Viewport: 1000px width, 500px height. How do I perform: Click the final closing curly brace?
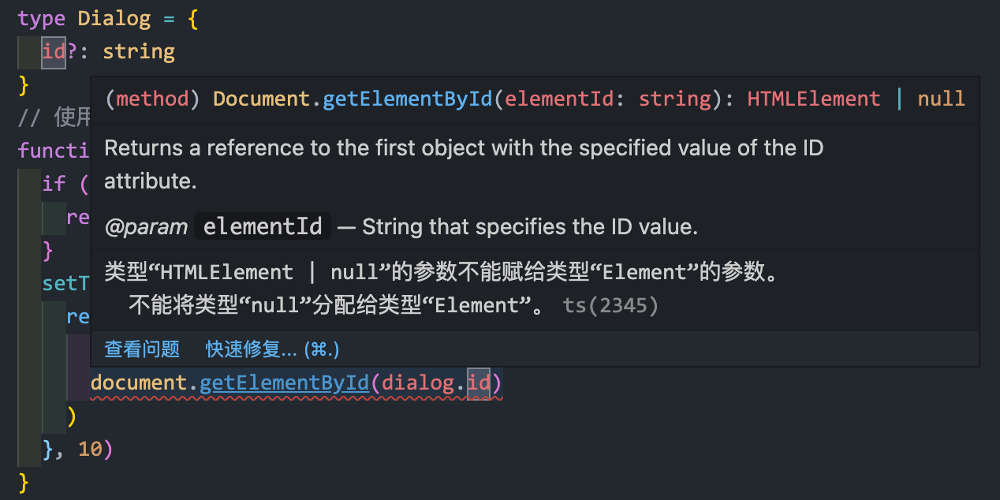coord(24,480)
